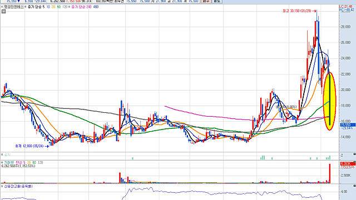Toggle the marker before the stock name label
The image size is (356, 200).
pyautogui.click(x=2, y=7)
